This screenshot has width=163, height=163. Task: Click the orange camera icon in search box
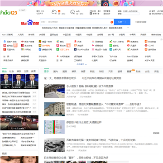point(112,22)
